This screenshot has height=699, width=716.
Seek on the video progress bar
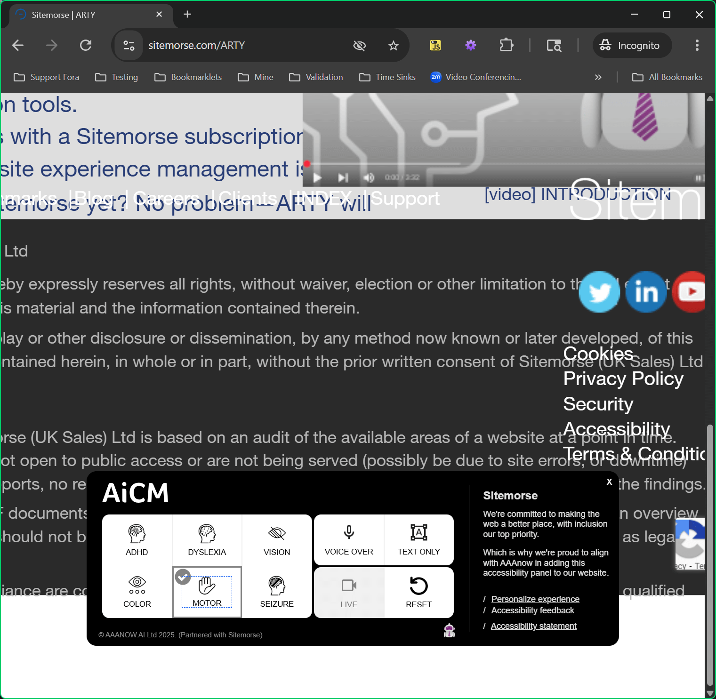click(504, 164)
